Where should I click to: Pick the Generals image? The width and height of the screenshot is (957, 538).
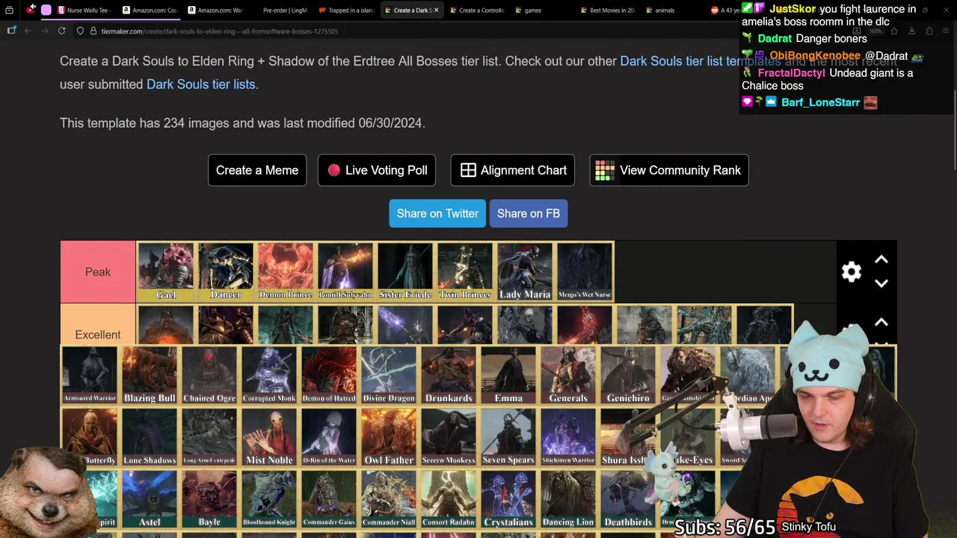pyautogui.click(x=568, y=376)
